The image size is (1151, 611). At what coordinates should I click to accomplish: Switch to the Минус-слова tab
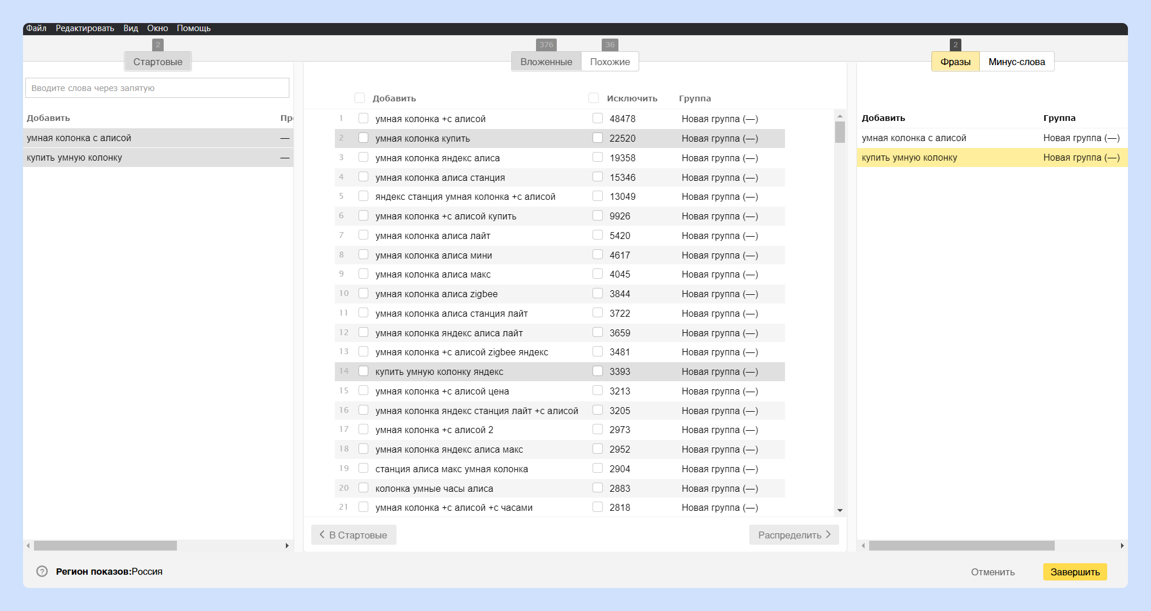click(1017, 62)
